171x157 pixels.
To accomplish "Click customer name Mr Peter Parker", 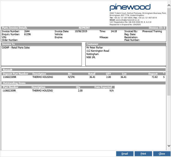I will click(95, 48).
